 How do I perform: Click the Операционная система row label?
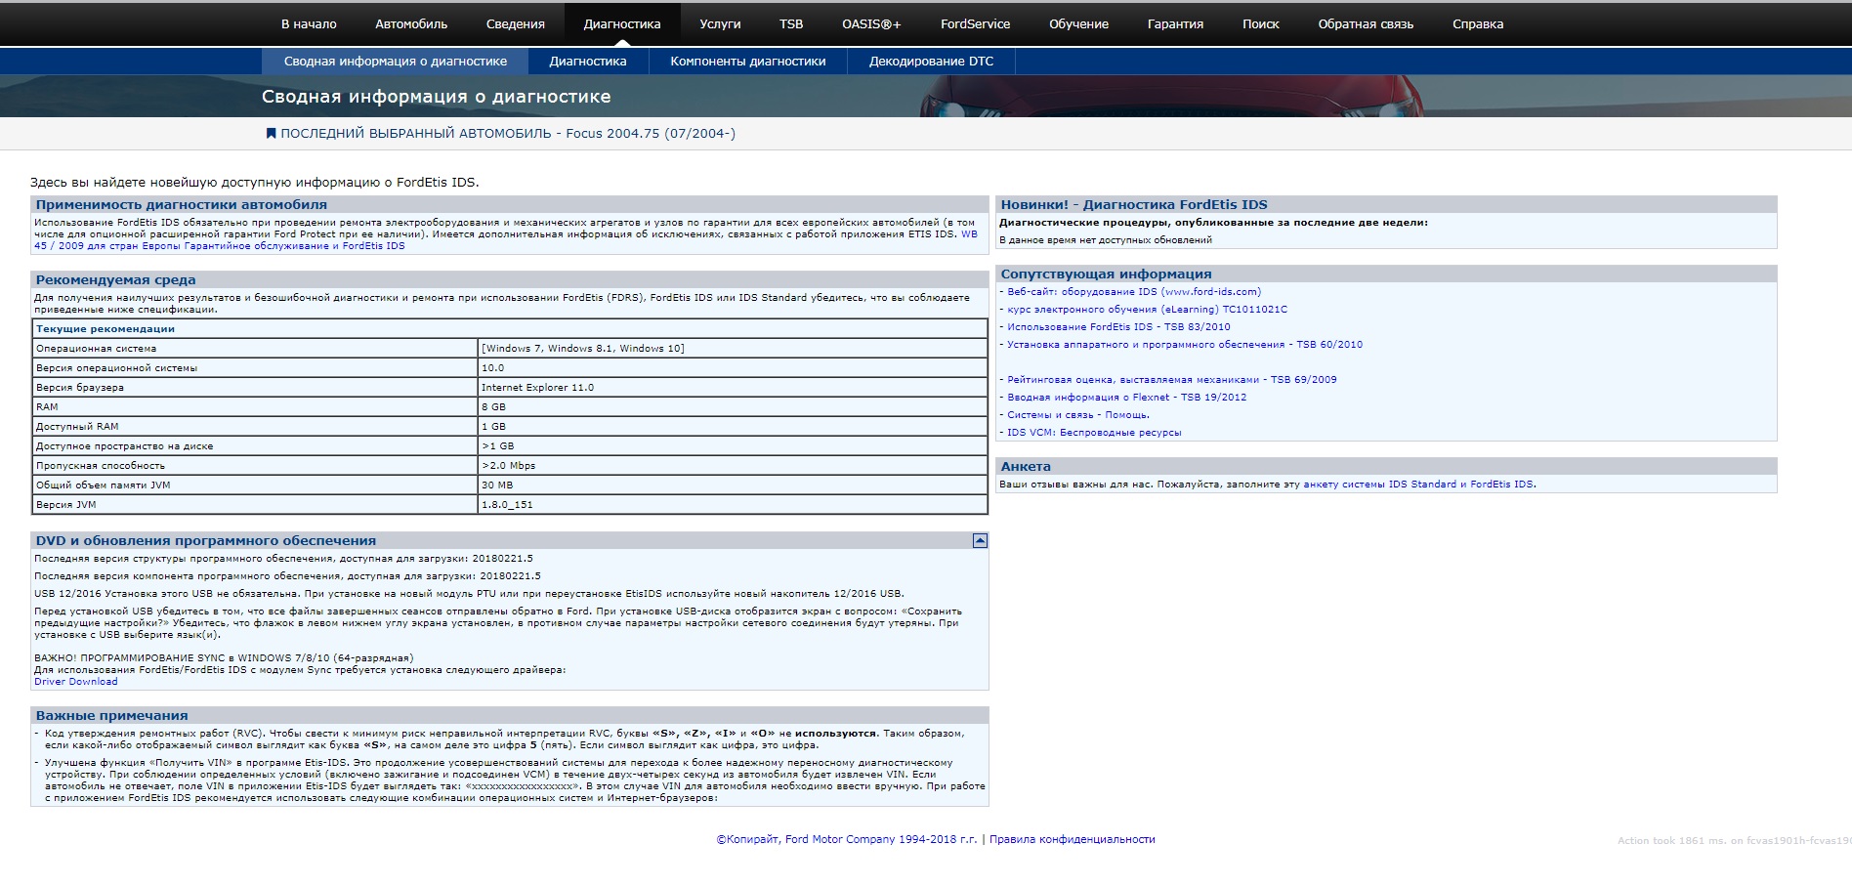point(255,348)
